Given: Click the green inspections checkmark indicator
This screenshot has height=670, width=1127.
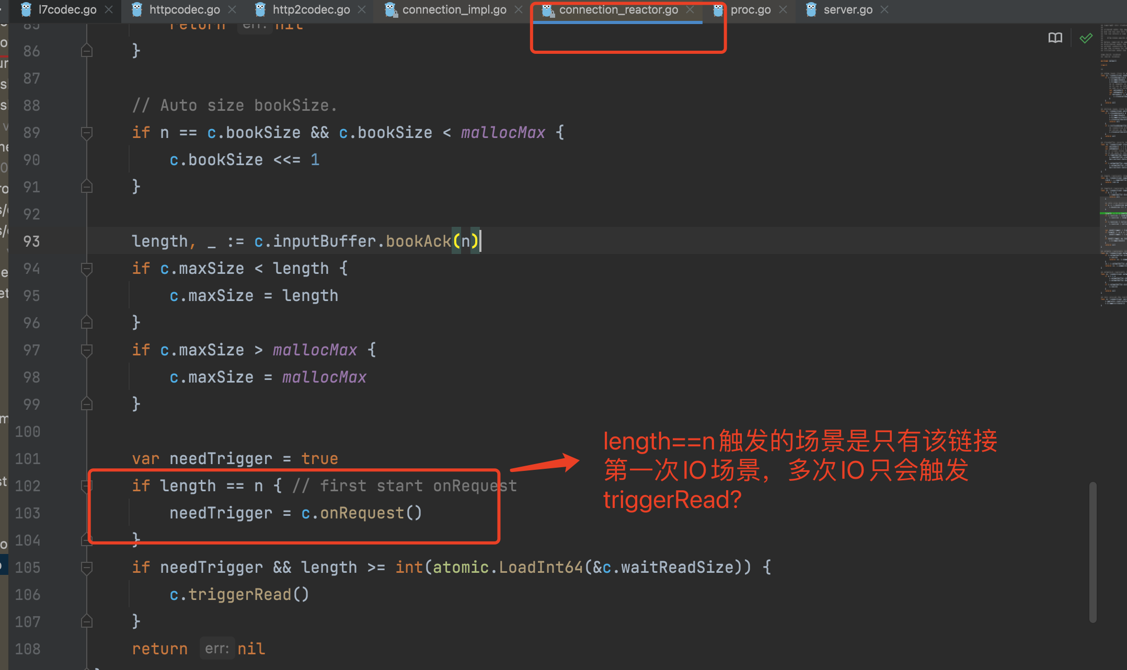Looking at the screenshot, I should (x=1086, y=38).
